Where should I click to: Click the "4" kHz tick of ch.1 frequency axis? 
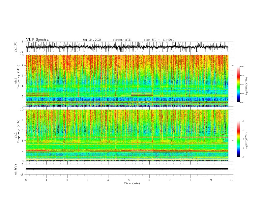point(23,86)
